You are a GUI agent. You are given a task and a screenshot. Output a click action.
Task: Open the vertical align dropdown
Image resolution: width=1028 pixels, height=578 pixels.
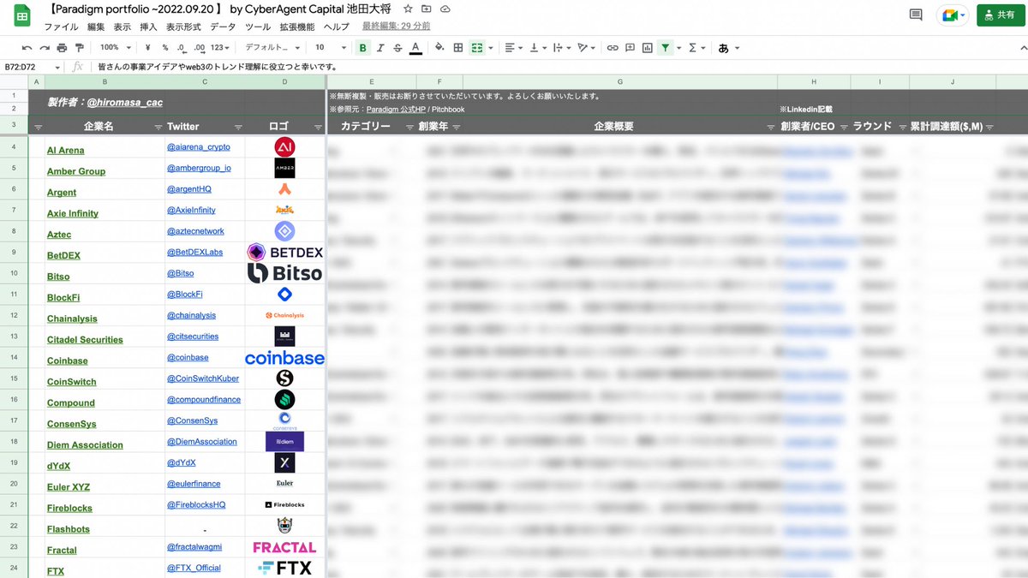[537, 48]
